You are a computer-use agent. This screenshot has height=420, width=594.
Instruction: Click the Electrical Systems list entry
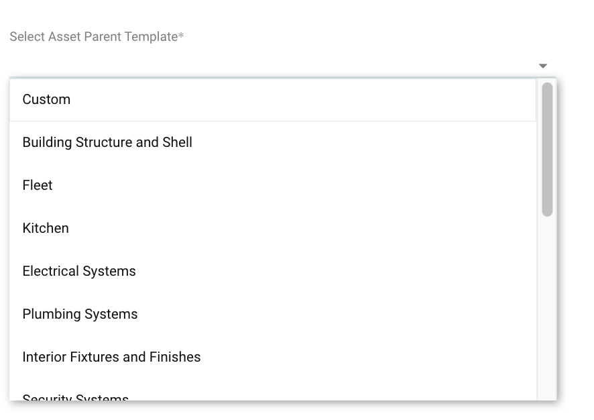coord(79,271)
